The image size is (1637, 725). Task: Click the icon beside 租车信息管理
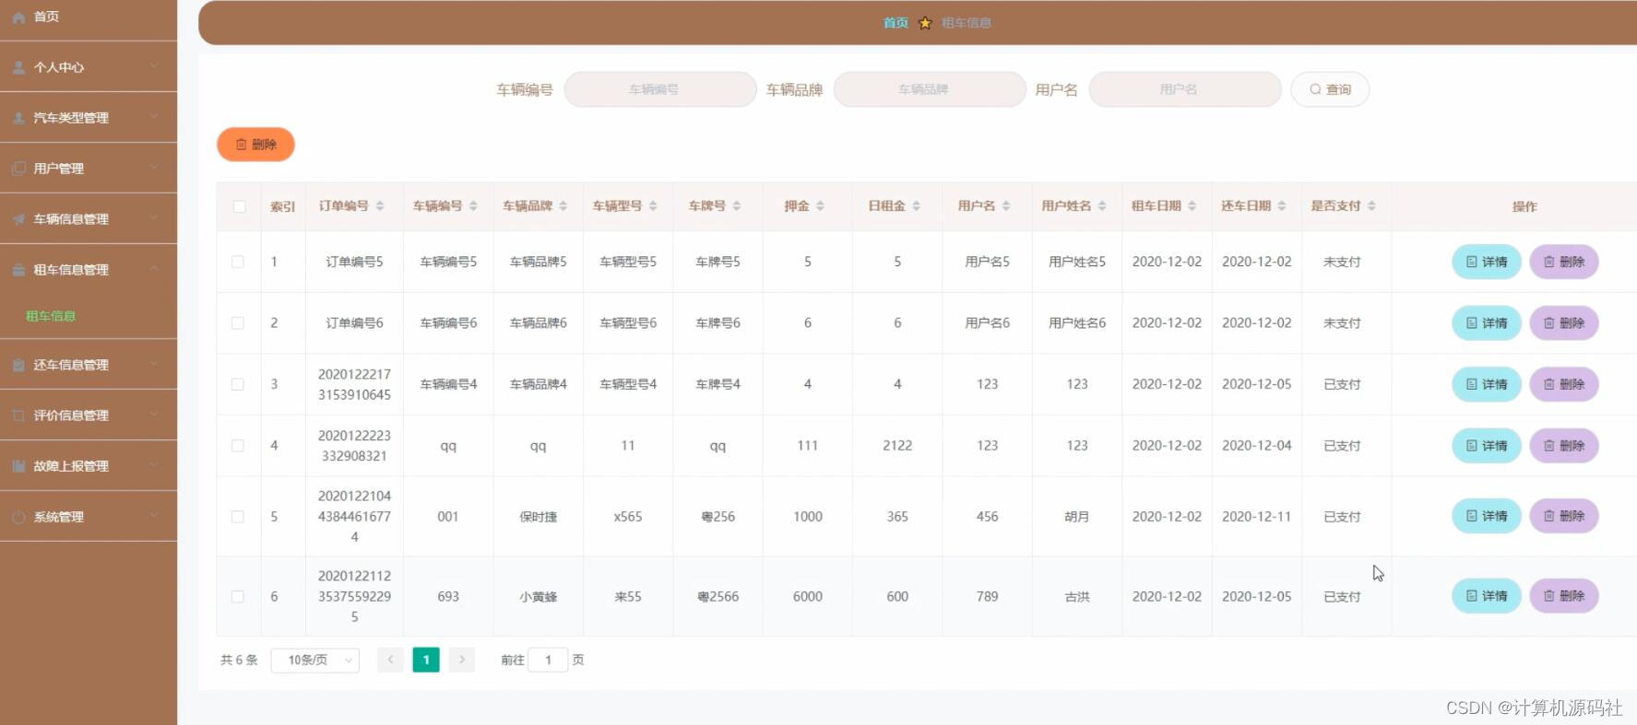18,270
